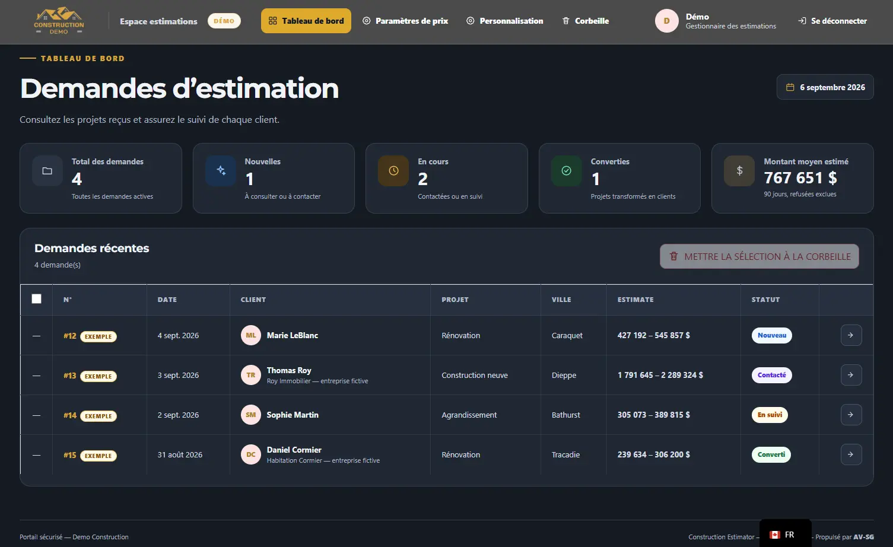The height and width of the screenshot is (547, 893).
Task: Click the En suivi status badge
Action: 770,415
